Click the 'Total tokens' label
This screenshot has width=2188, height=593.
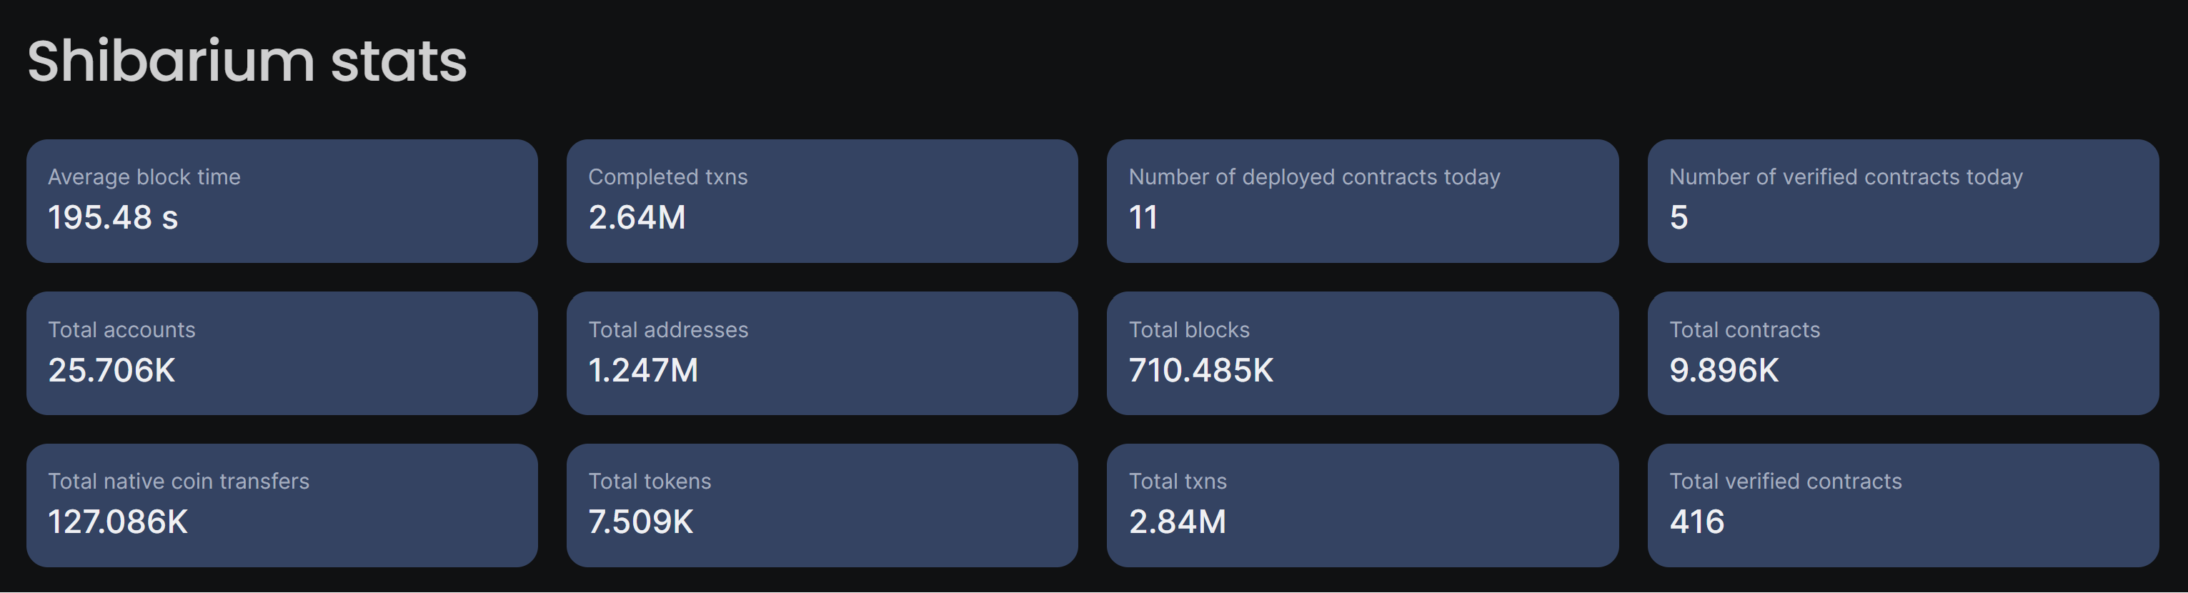pos(650,481)
